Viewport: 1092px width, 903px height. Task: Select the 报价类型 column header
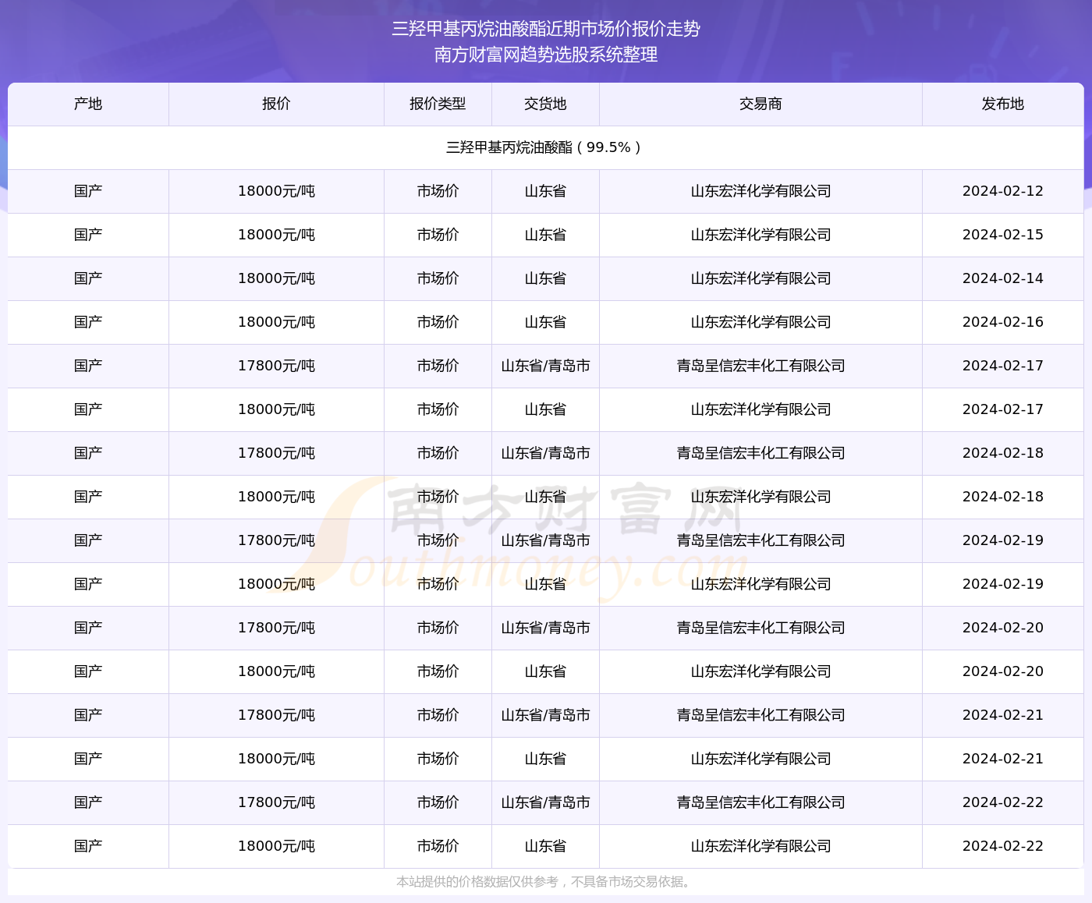point(438,104)
